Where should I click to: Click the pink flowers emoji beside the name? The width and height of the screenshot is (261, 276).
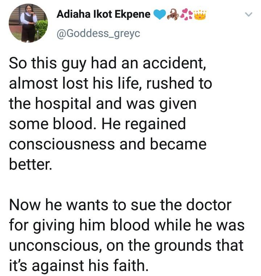pyautogui.click(x=187, y=14)
